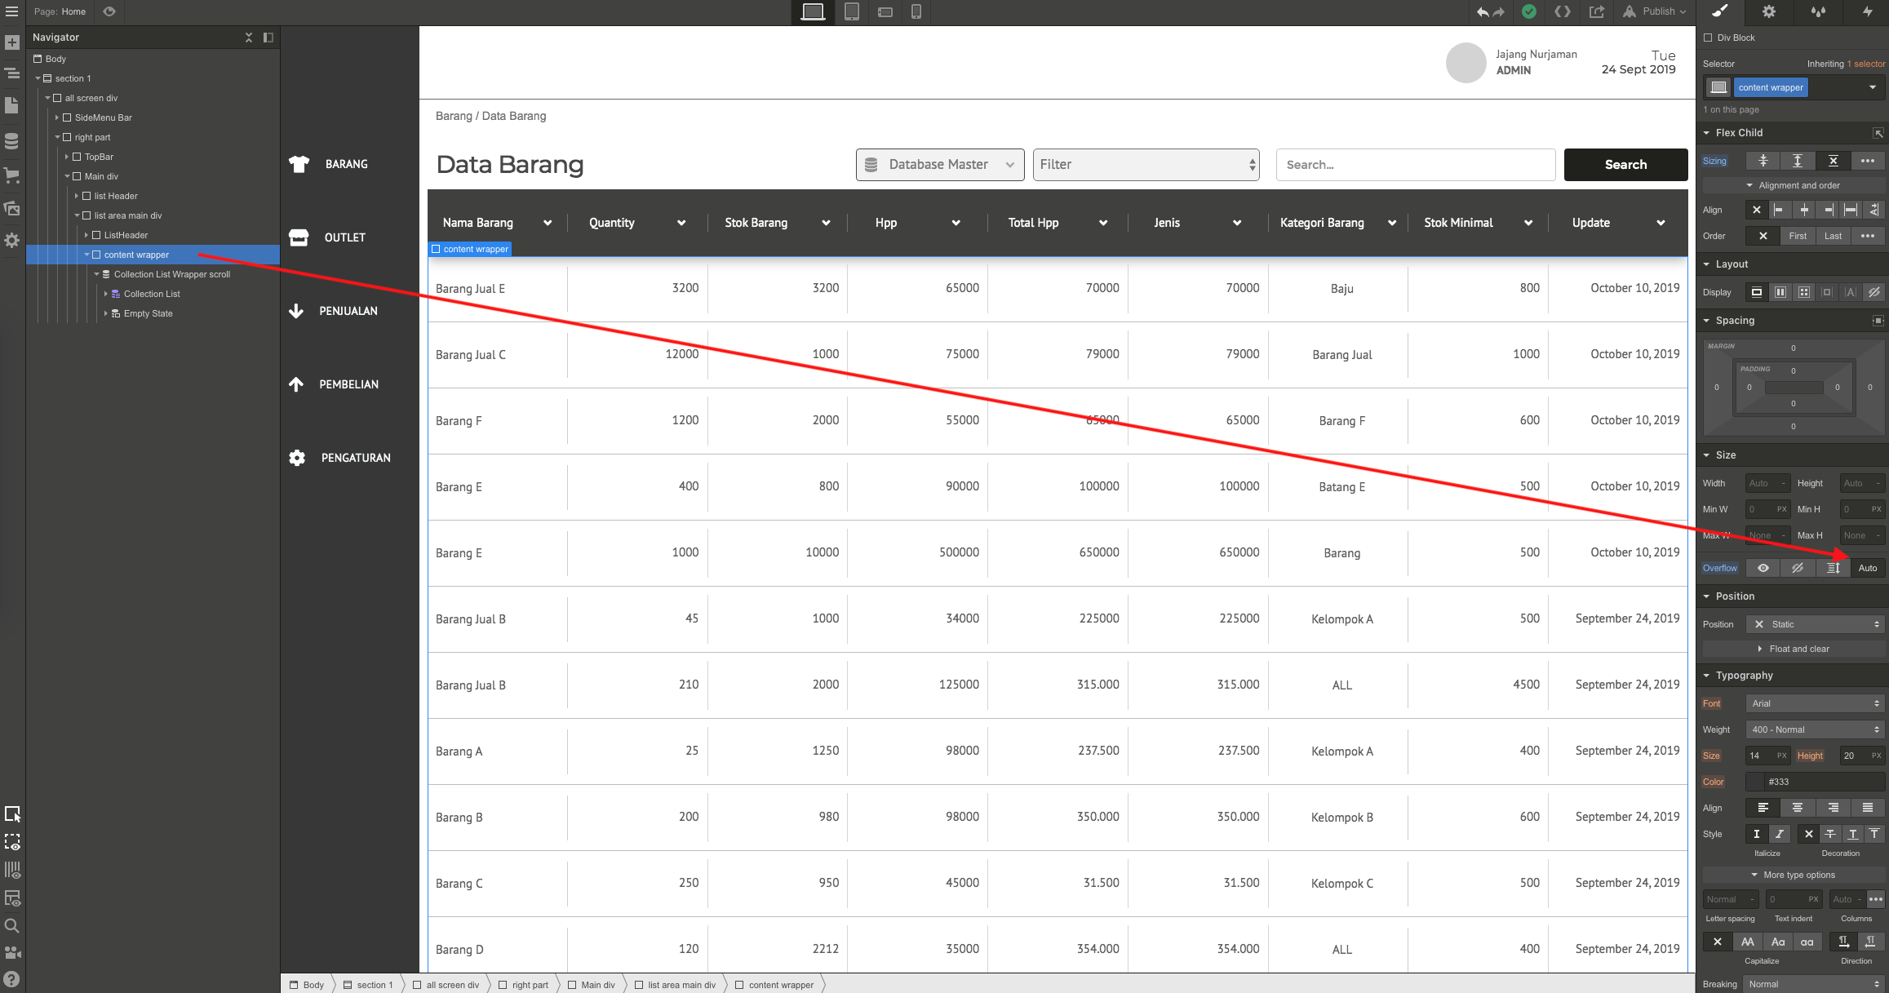This screenshot has height=993, width=1889.
Task: Switch to the Interactions lightning tab
Action: coord(1867,11)
